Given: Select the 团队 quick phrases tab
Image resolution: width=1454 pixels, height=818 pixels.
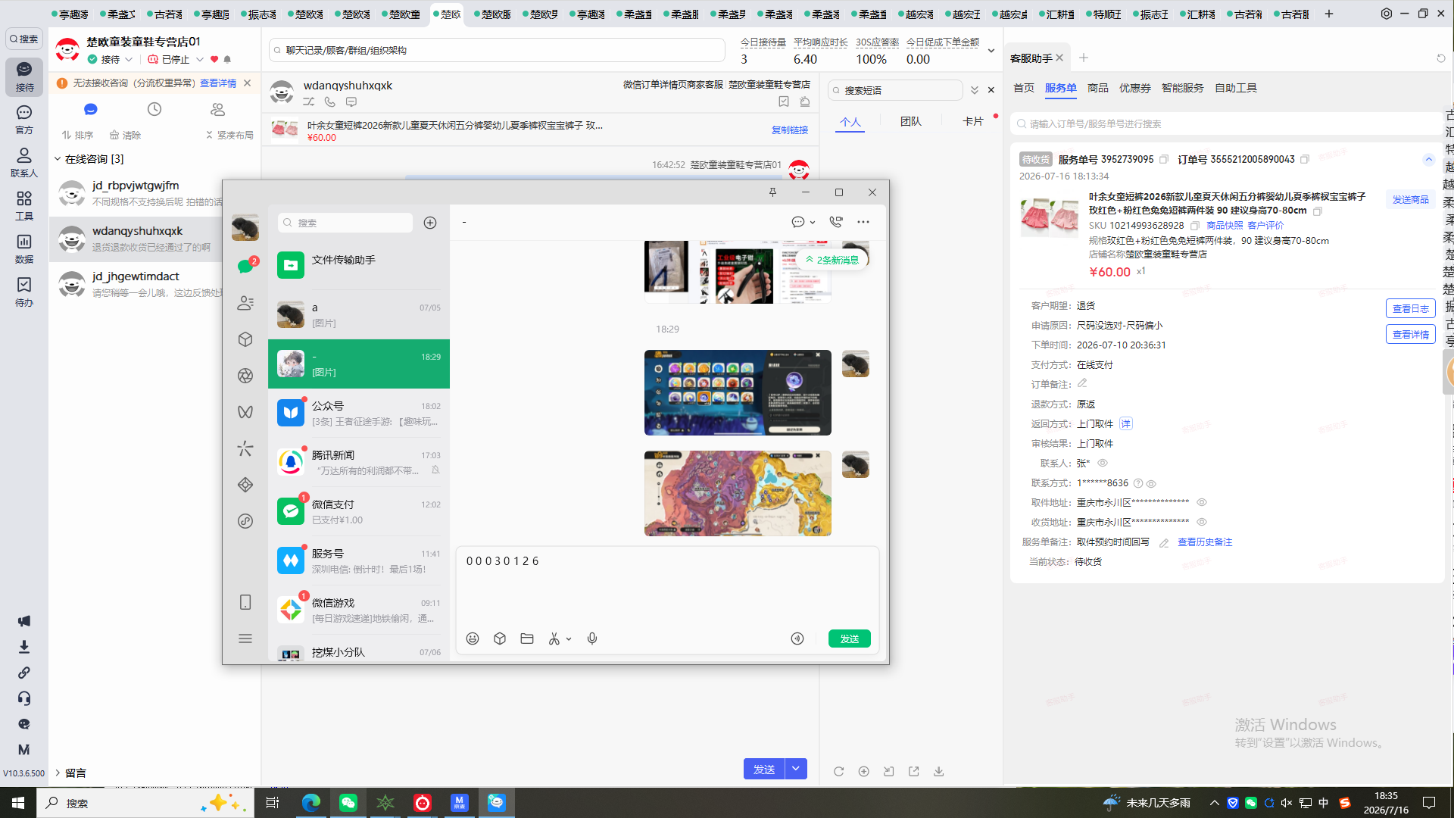Looking at the screenshot, I should (x=911, y=121).
